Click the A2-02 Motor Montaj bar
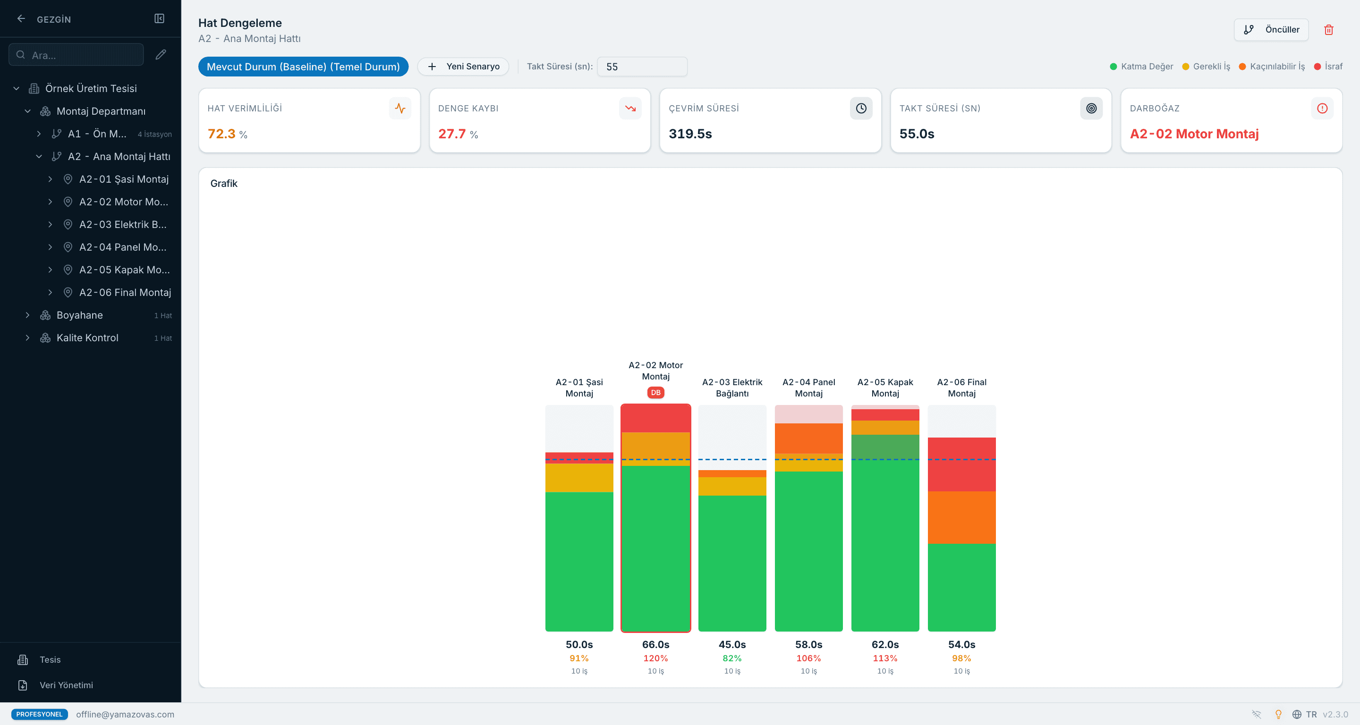The image size is (1360, 725). (655, 518)
